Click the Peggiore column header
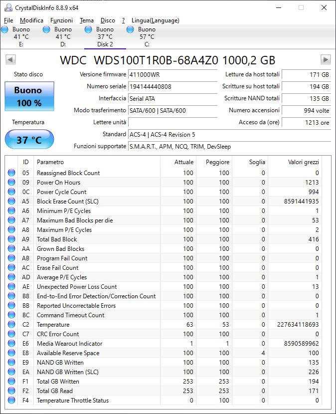This screenshot has width=336, height=414. click(214, 162)
